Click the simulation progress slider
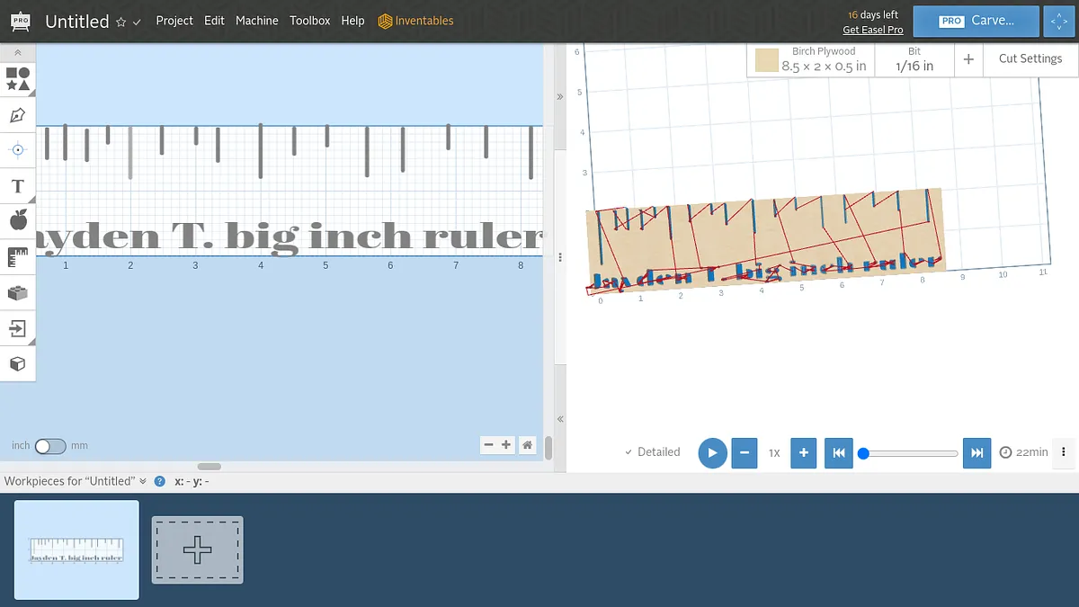The height and width of the screenshot is (607, 1079). pyautogui.click(x=910, y=453)
